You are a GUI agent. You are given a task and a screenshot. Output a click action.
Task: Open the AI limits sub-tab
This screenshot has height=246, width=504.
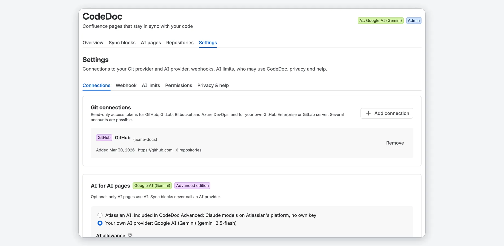pyautogui.click(x=151, y=85)
